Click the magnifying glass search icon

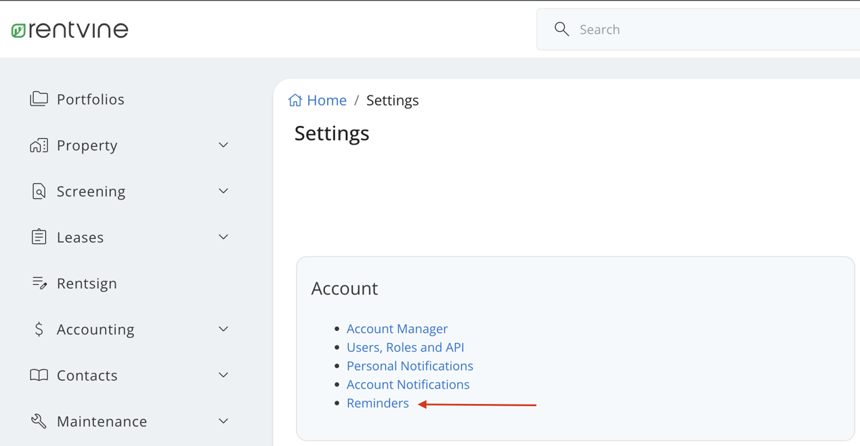point(561,29)
